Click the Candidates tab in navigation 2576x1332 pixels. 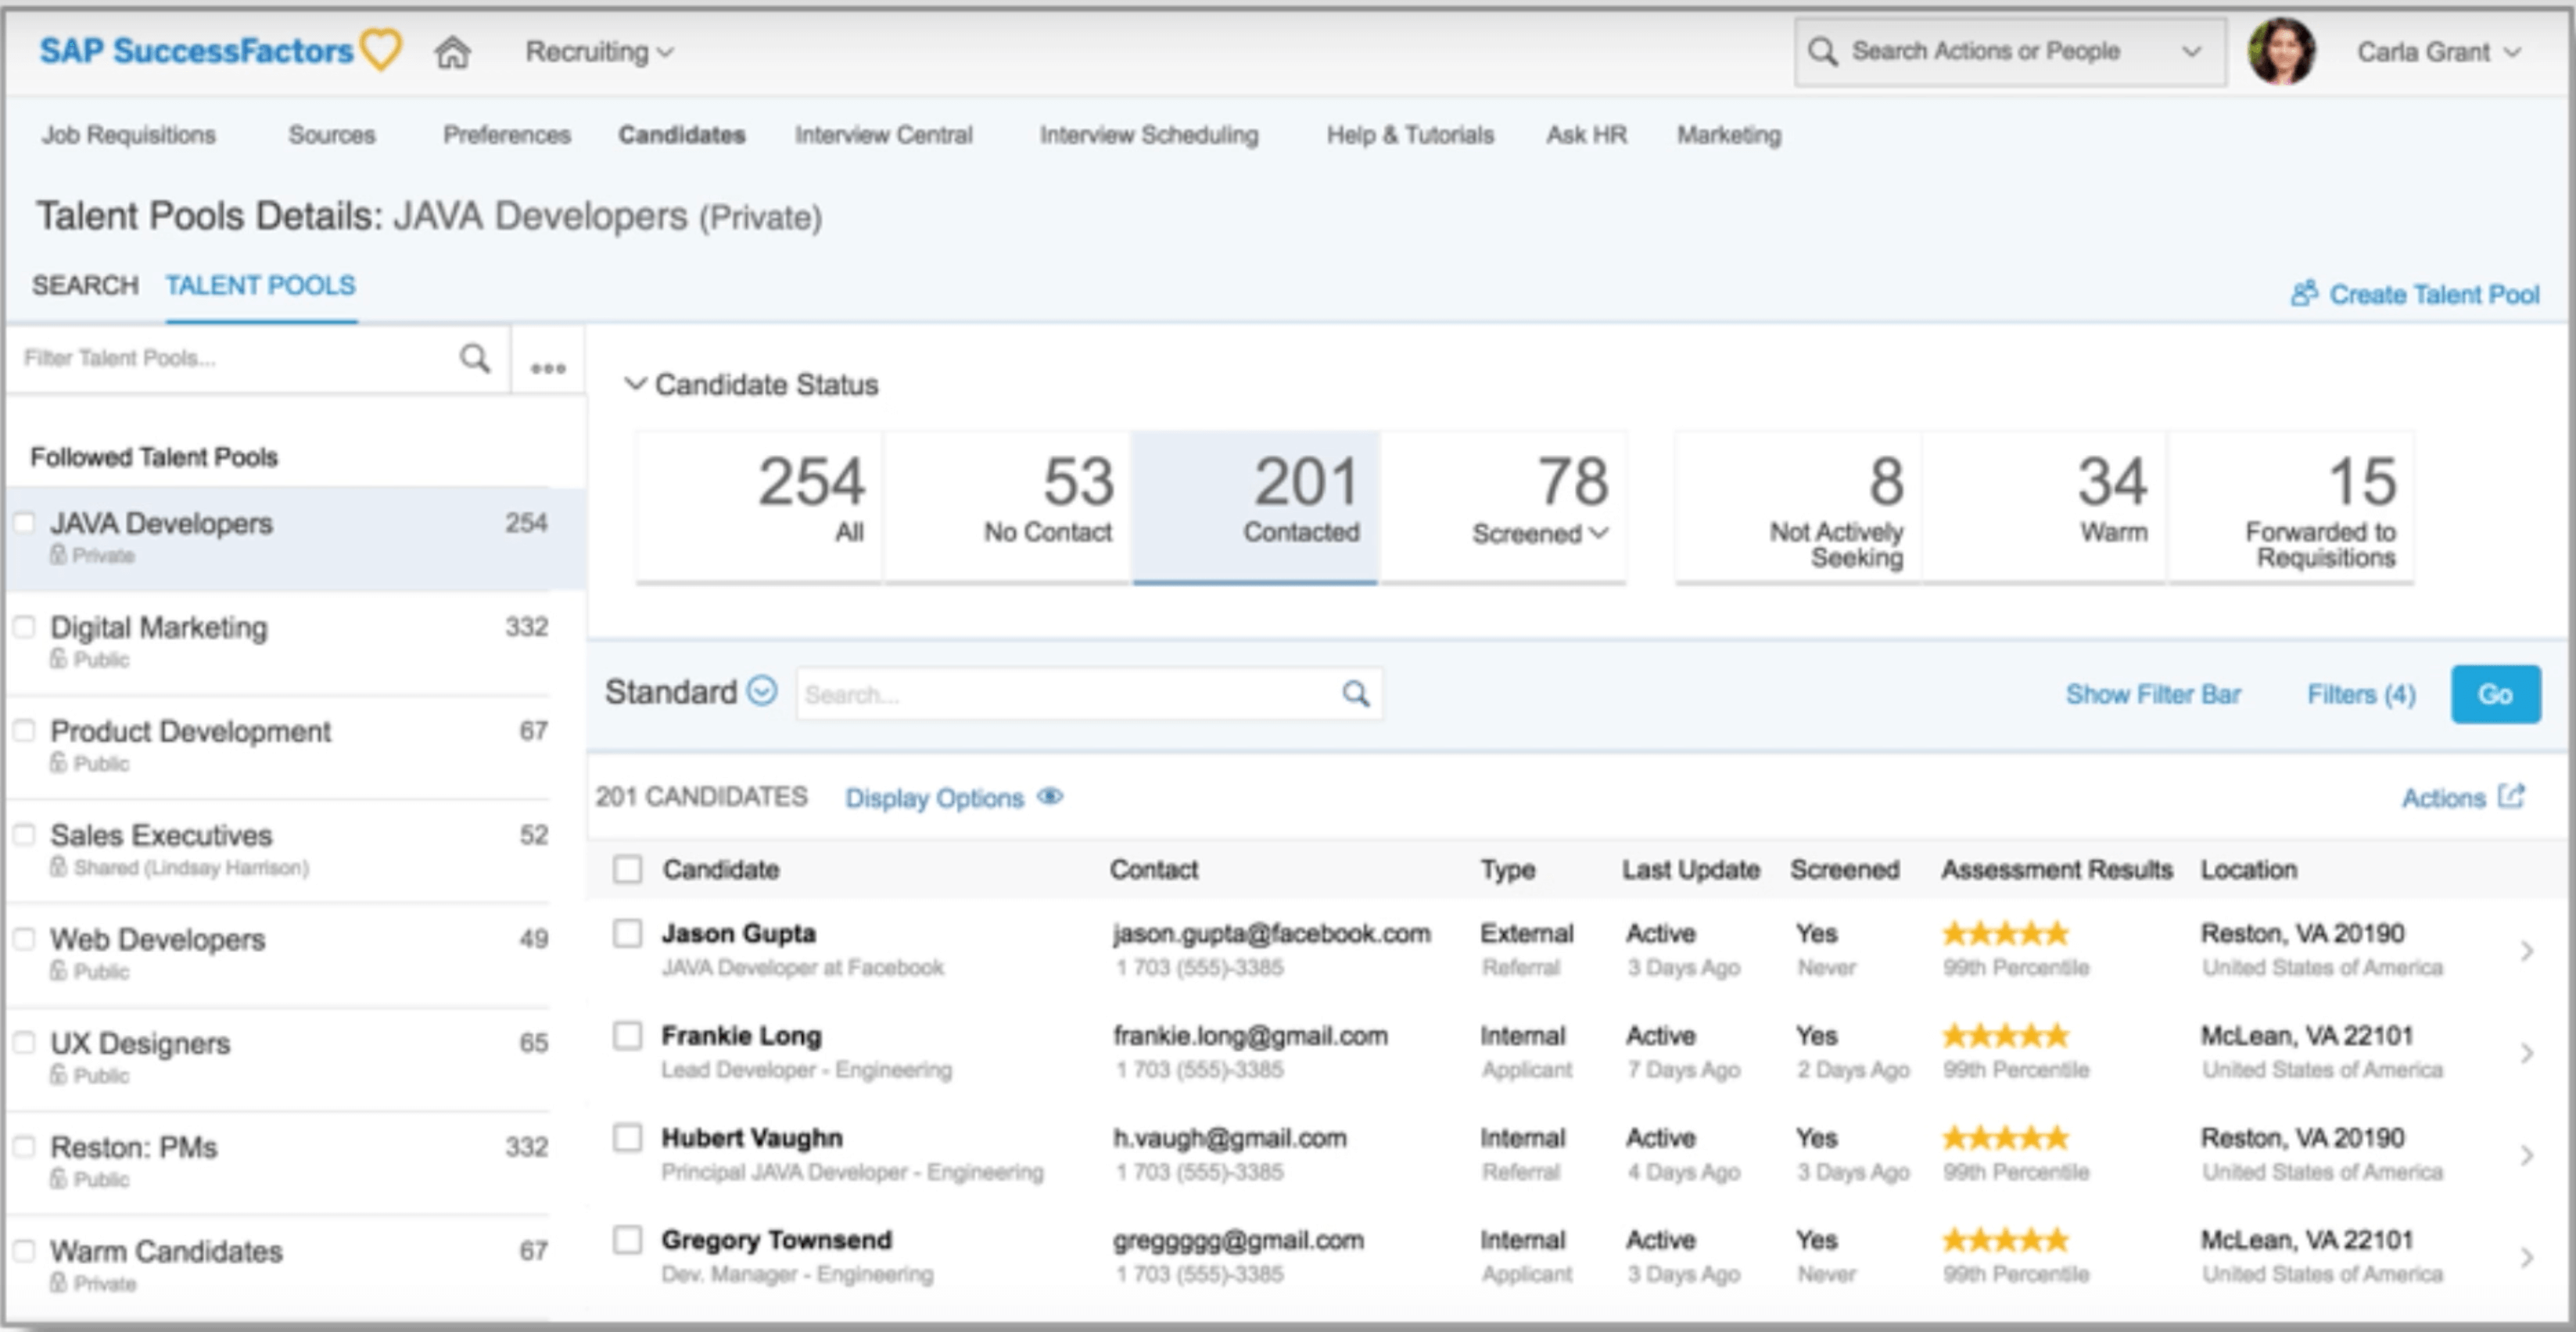(x=683, y=134)
